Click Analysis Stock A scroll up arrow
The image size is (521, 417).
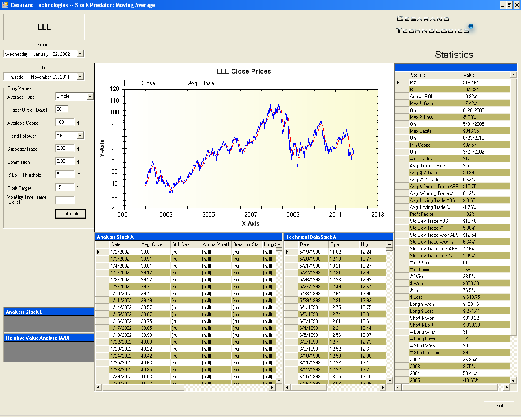(279, 244)
